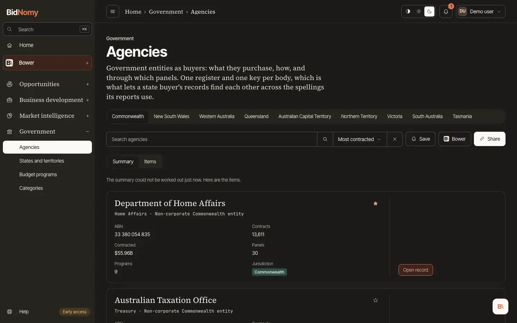The width and height of the screenshot is (517, 323).
Task: Unfavorite Department of Home Affairs star
Action: click(x=376, y=203)
